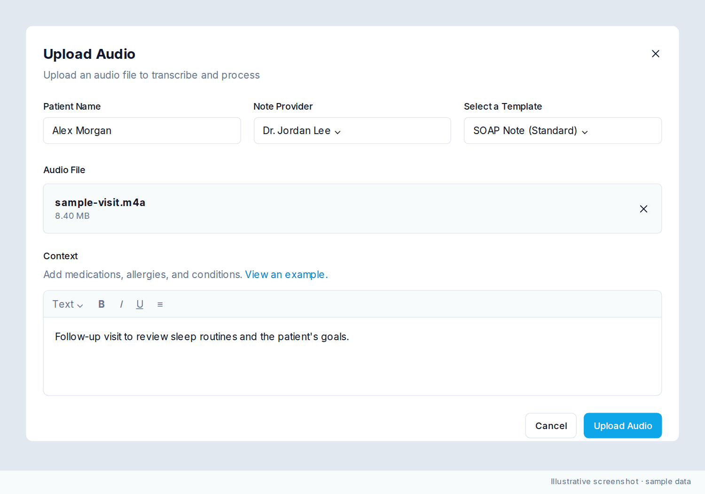Submit with the blue Upload Audio button
This screenshot has height=494, width=705.
tap(623, 426)
